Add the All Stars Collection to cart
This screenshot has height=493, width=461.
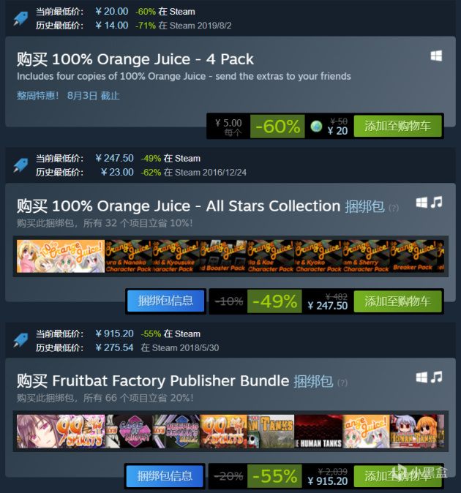pyautogui.click(x=398, y=301)
